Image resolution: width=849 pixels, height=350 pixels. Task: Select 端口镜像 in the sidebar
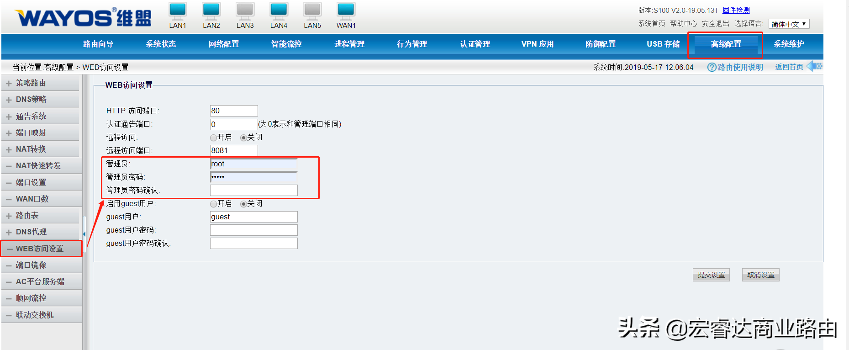42,265
